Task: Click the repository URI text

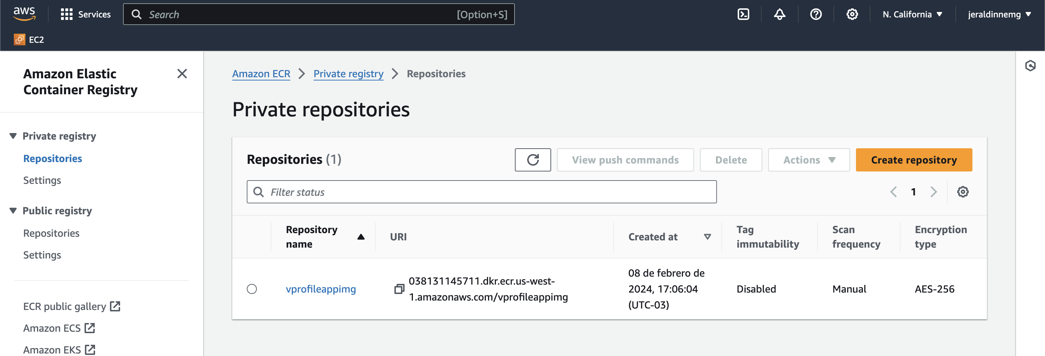Action: pyautogui.click(x=488, y=289)
